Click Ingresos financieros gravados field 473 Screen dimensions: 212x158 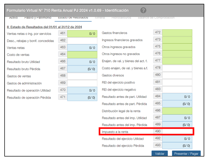click(177, 40)
